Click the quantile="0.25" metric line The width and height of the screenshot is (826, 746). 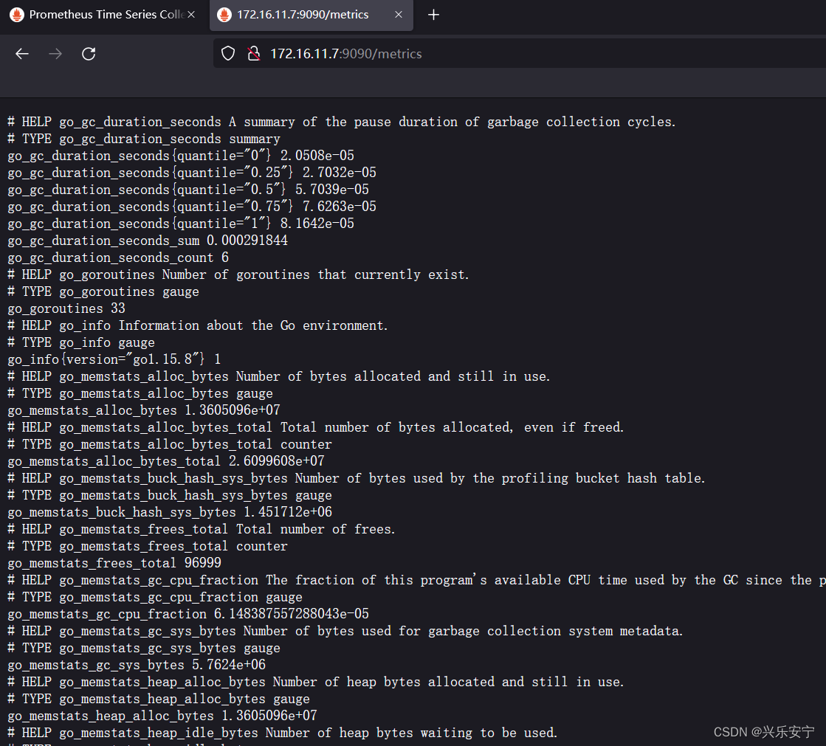click(192, 173)
